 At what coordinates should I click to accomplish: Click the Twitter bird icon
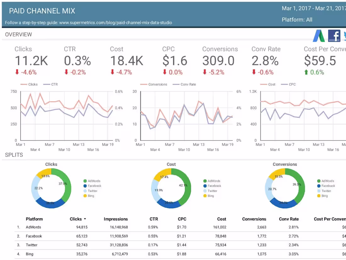pyautogui.click(x=345, y=36)
